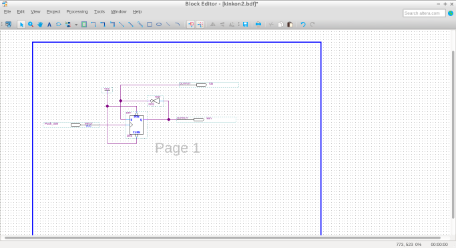Open the File menu

coord(7,11)
